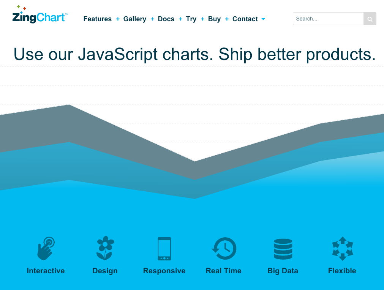The width and height of the screenshot is (384, 290).
Task: Select the Flexible arrows icon
Action: tap(342, 248)
